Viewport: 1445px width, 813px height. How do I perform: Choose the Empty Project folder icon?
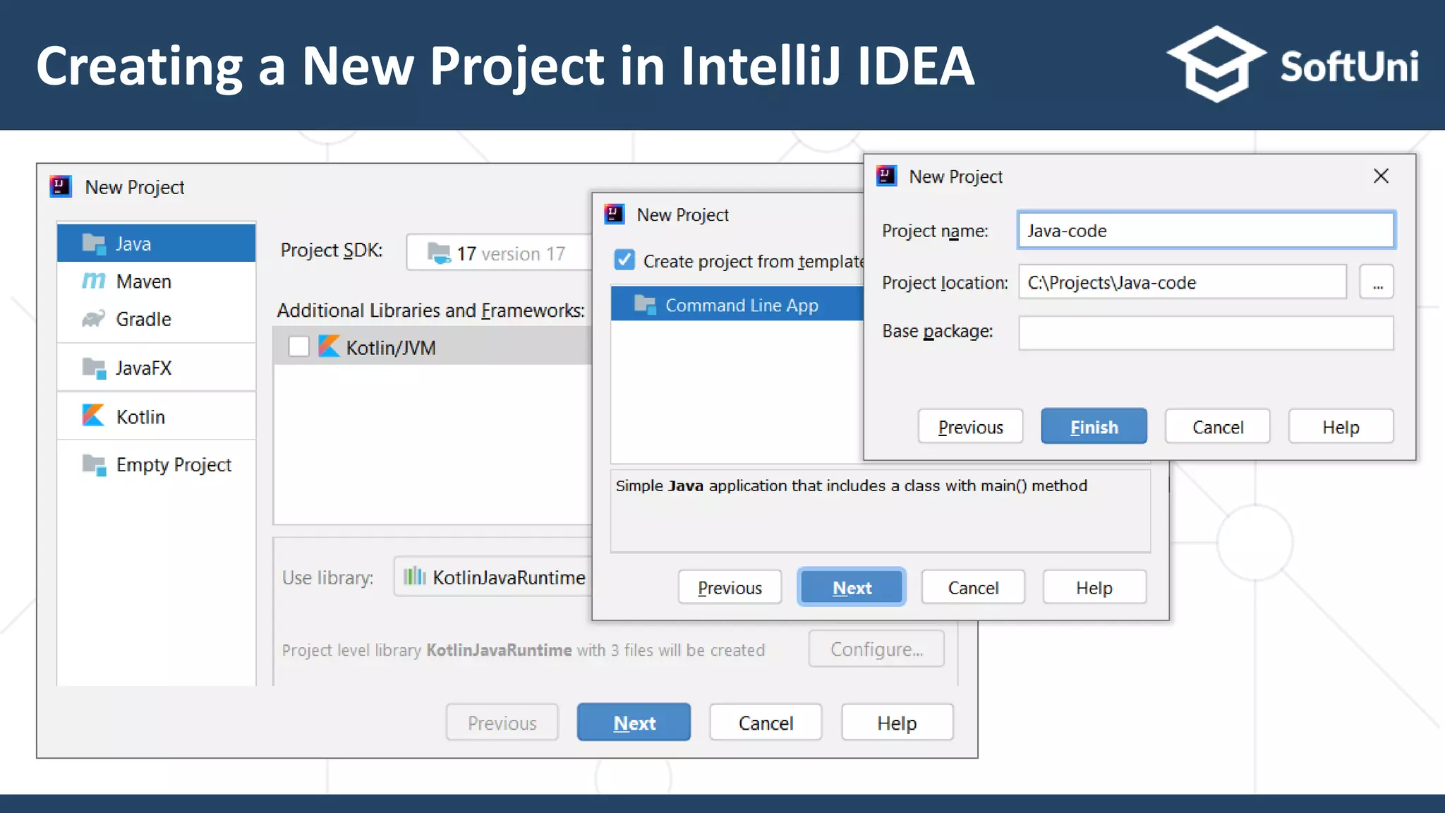click(93, 465)
